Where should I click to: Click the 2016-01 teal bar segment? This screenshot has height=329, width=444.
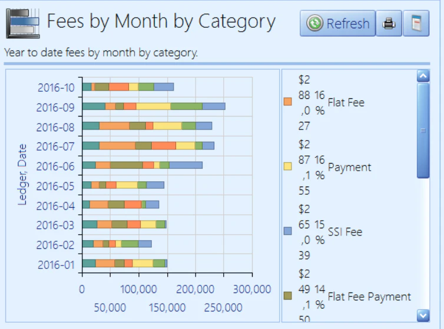[89, 263]
